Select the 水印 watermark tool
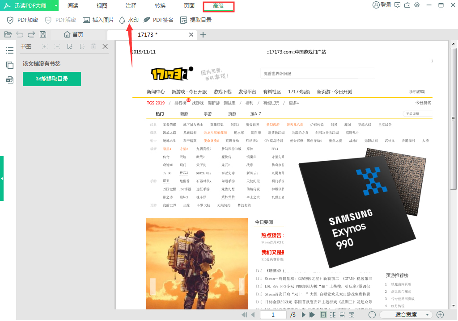458x321 pixels. click(x=130, y=20)
